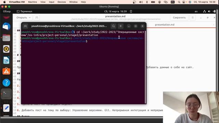The width and height of the screenshot is (219, 123).
Task: Expand the Открыть dropdown arrow
Action: (30, 17)
